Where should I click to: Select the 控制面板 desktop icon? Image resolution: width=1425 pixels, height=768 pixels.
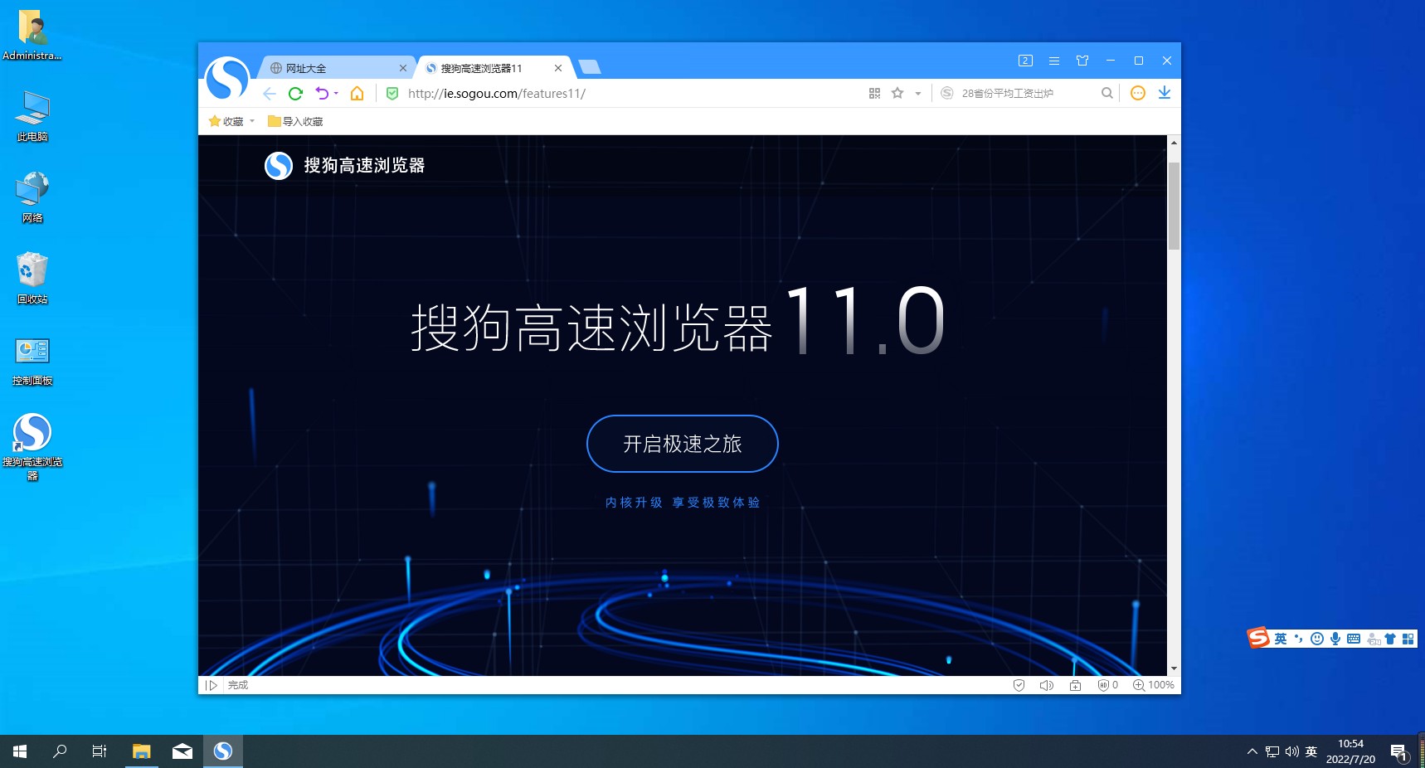[x=32, y=361]
